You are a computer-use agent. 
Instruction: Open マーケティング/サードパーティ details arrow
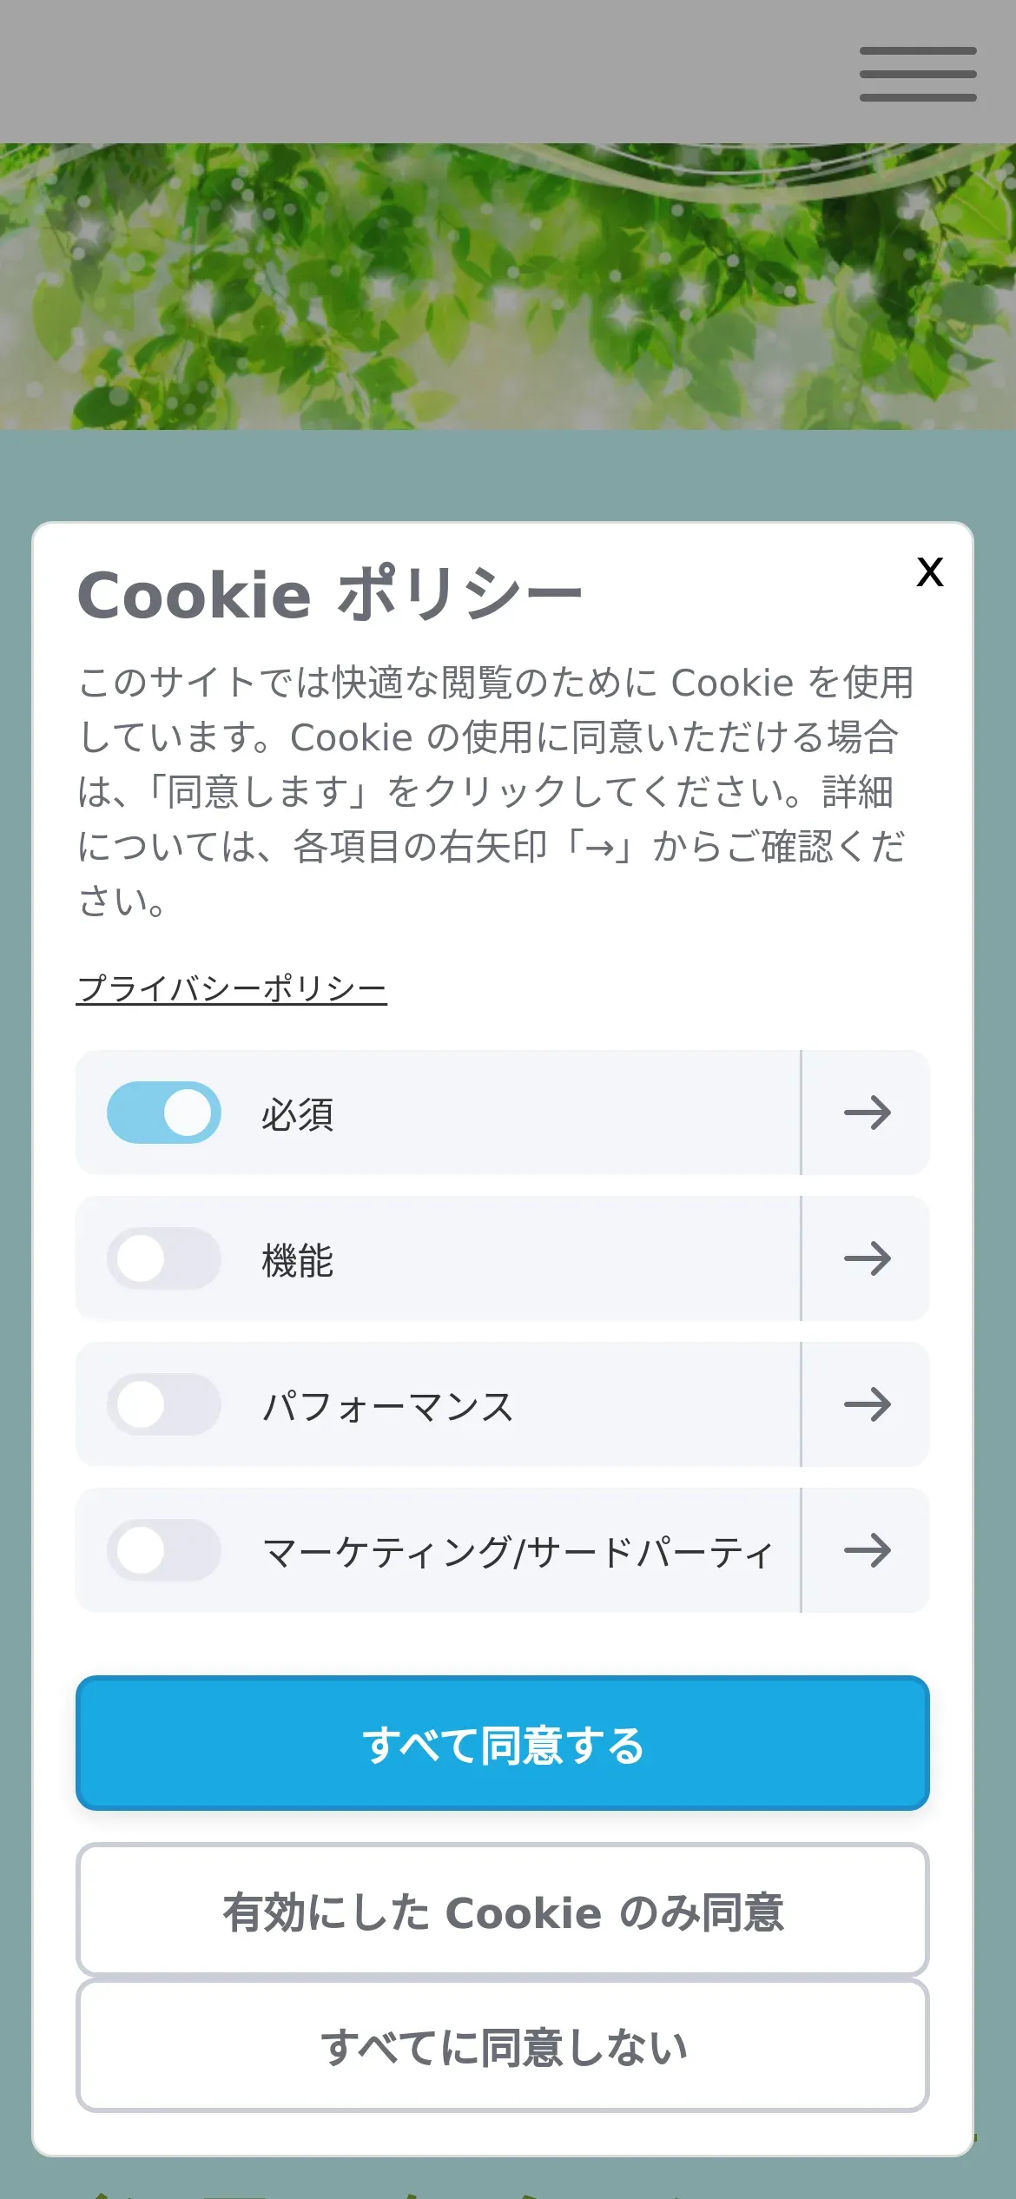[867, 1550]
